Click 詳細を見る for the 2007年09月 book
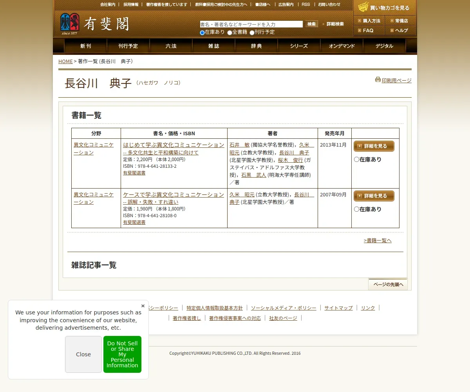The width and height of the screenshot is (470, 392). tap(374, 196)
